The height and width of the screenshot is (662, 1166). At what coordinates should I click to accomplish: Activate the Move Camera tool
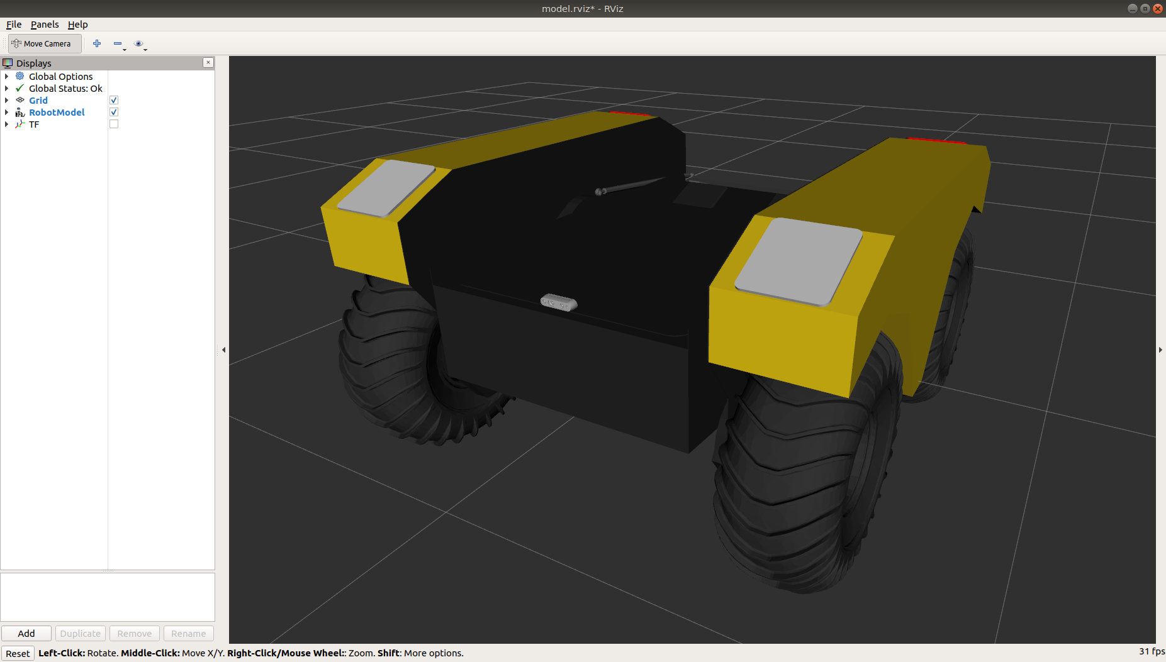[44, 43]
